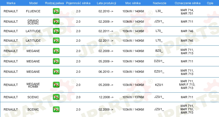Click the Pojemność silnika column header

(x=78, y=3)
